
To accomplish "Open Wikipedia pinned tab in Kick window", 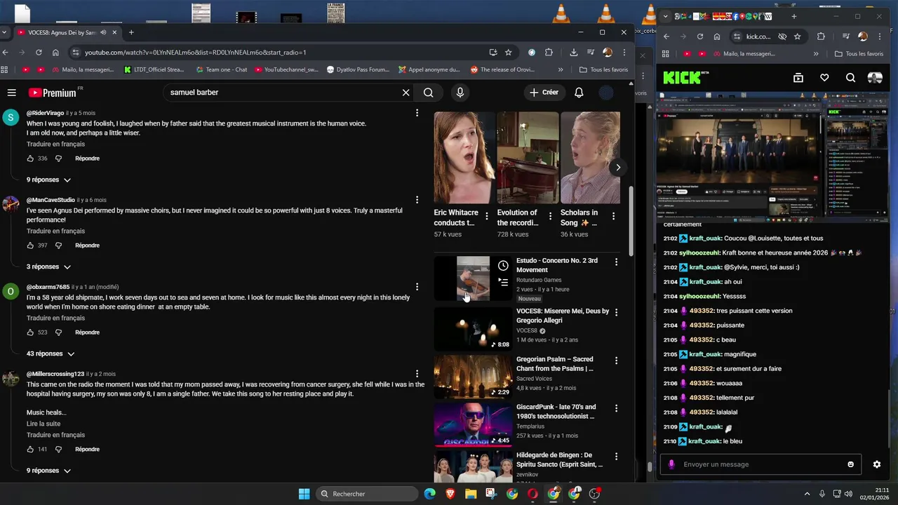I will click(x=768, y=16).
